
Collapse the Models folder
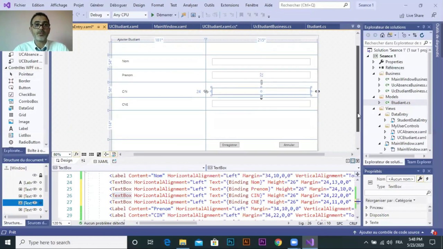click(x=373, y=97)
